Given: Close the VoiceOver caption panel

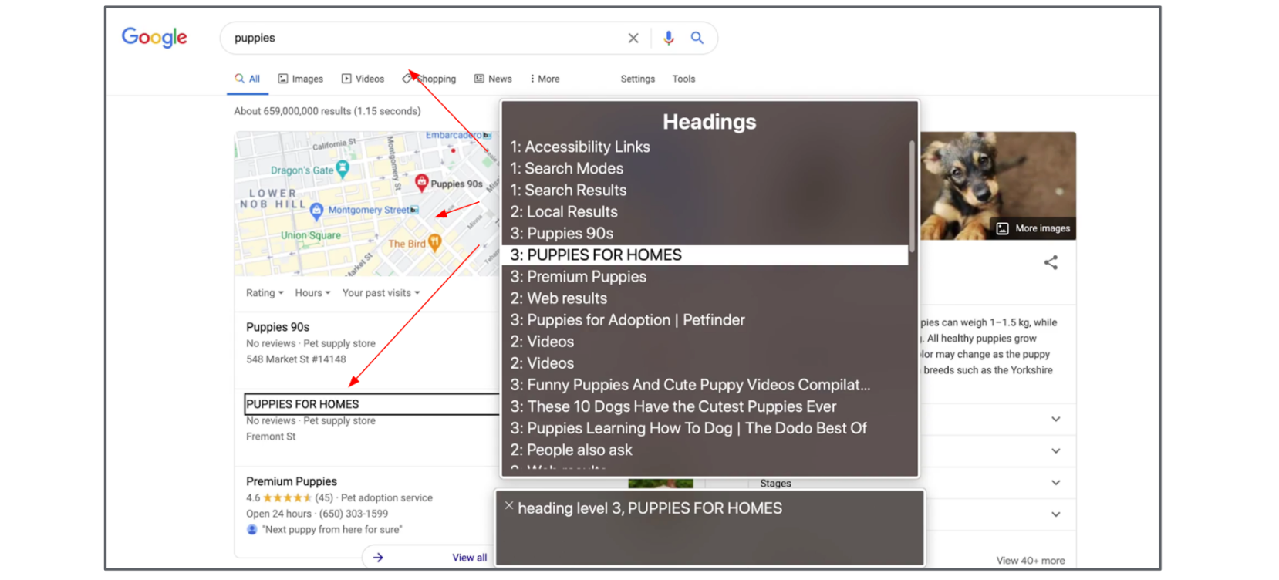Looking at the screenshot, I should click(x=509, y=506).
